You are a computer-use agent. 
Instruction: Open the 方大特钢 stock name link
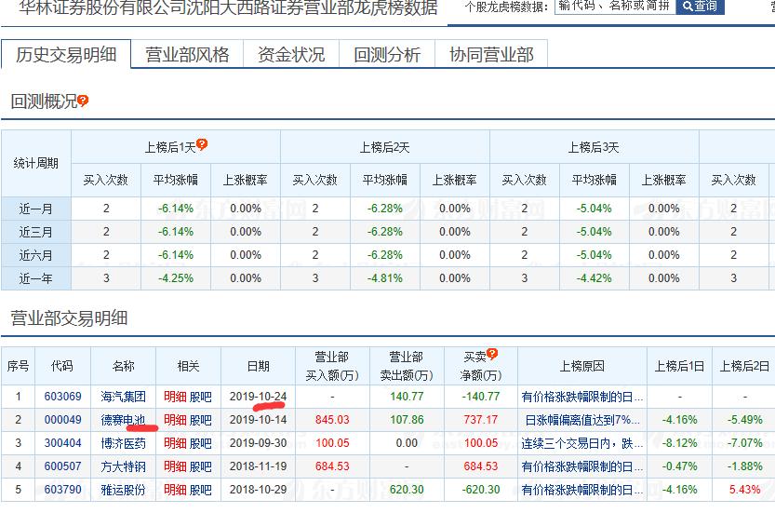coord(123,466)
